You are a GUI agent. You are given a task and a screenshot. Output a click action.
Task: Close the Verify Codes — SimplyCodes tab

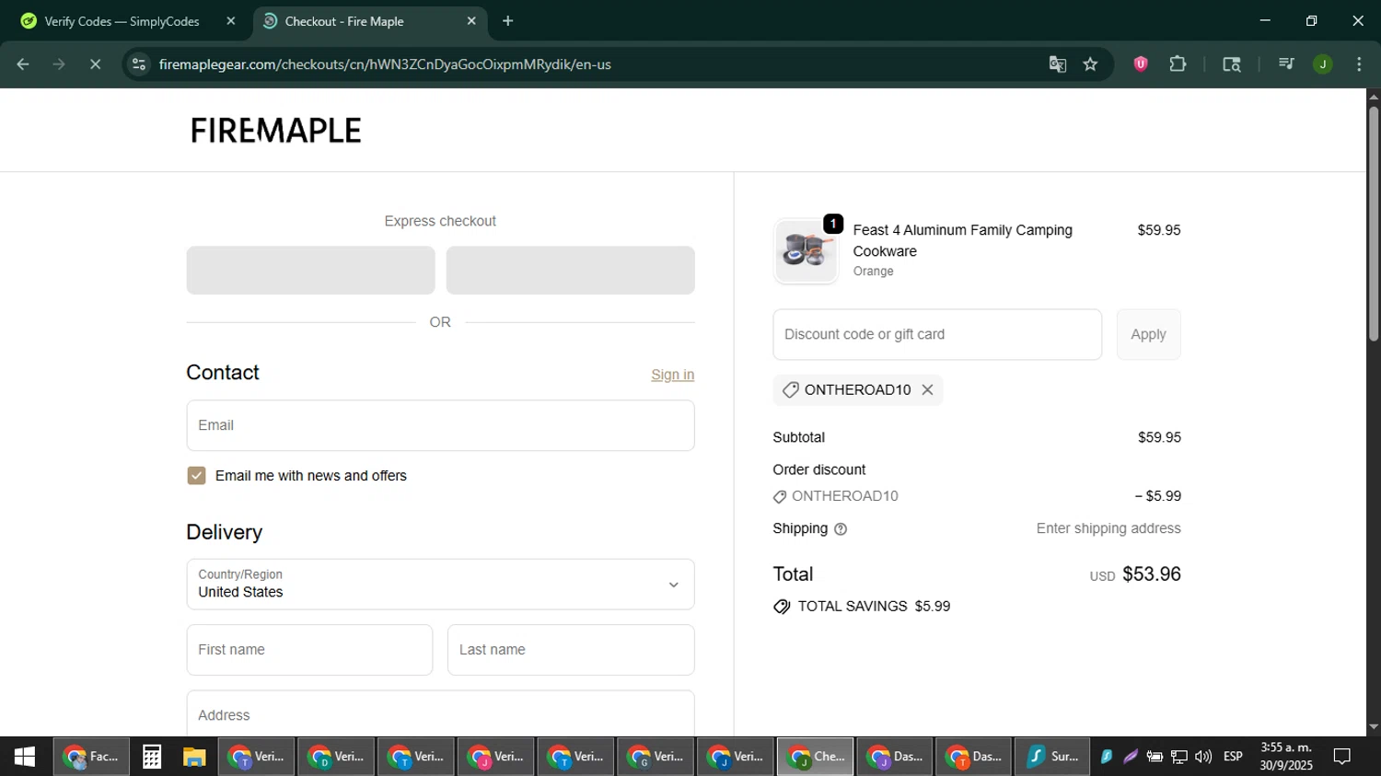[x=231, y=21]
